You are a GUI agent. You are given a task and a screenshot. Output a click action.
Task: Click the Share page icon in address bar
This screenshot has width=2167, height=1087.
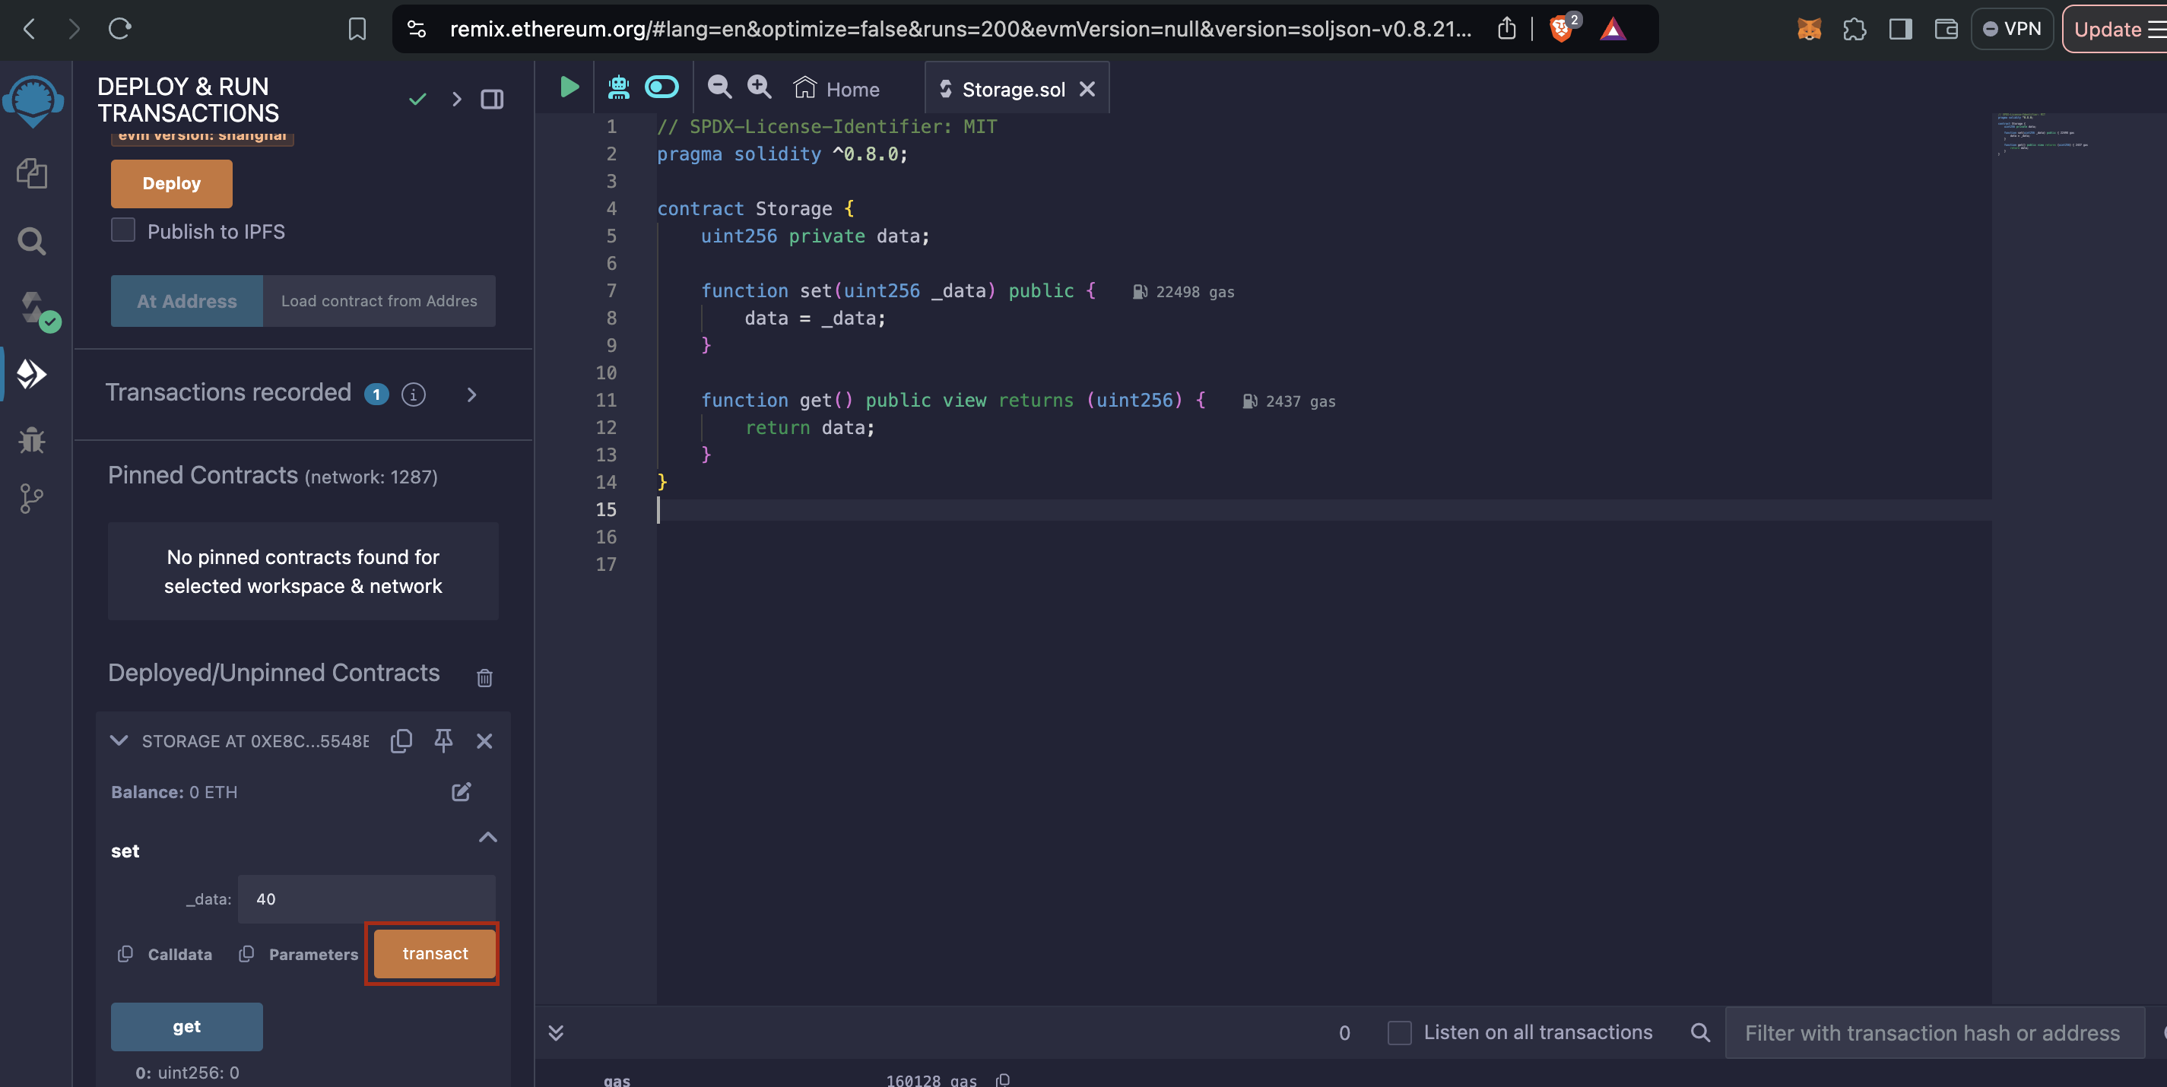1507,30
